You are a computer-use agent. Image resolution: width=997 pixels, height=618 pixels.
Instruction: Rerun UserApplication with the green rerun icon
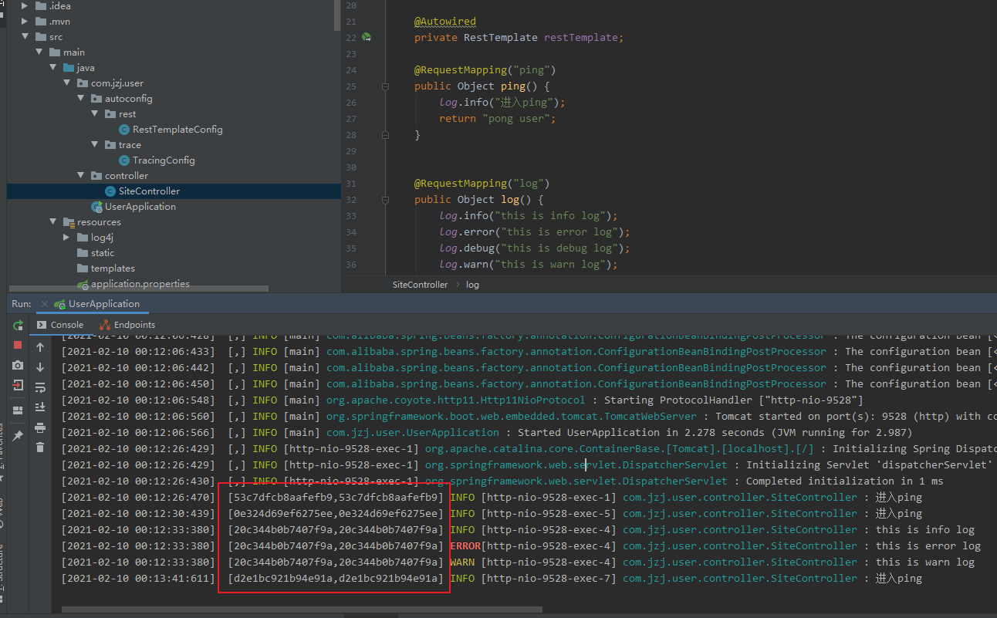[x=18, y=326]
